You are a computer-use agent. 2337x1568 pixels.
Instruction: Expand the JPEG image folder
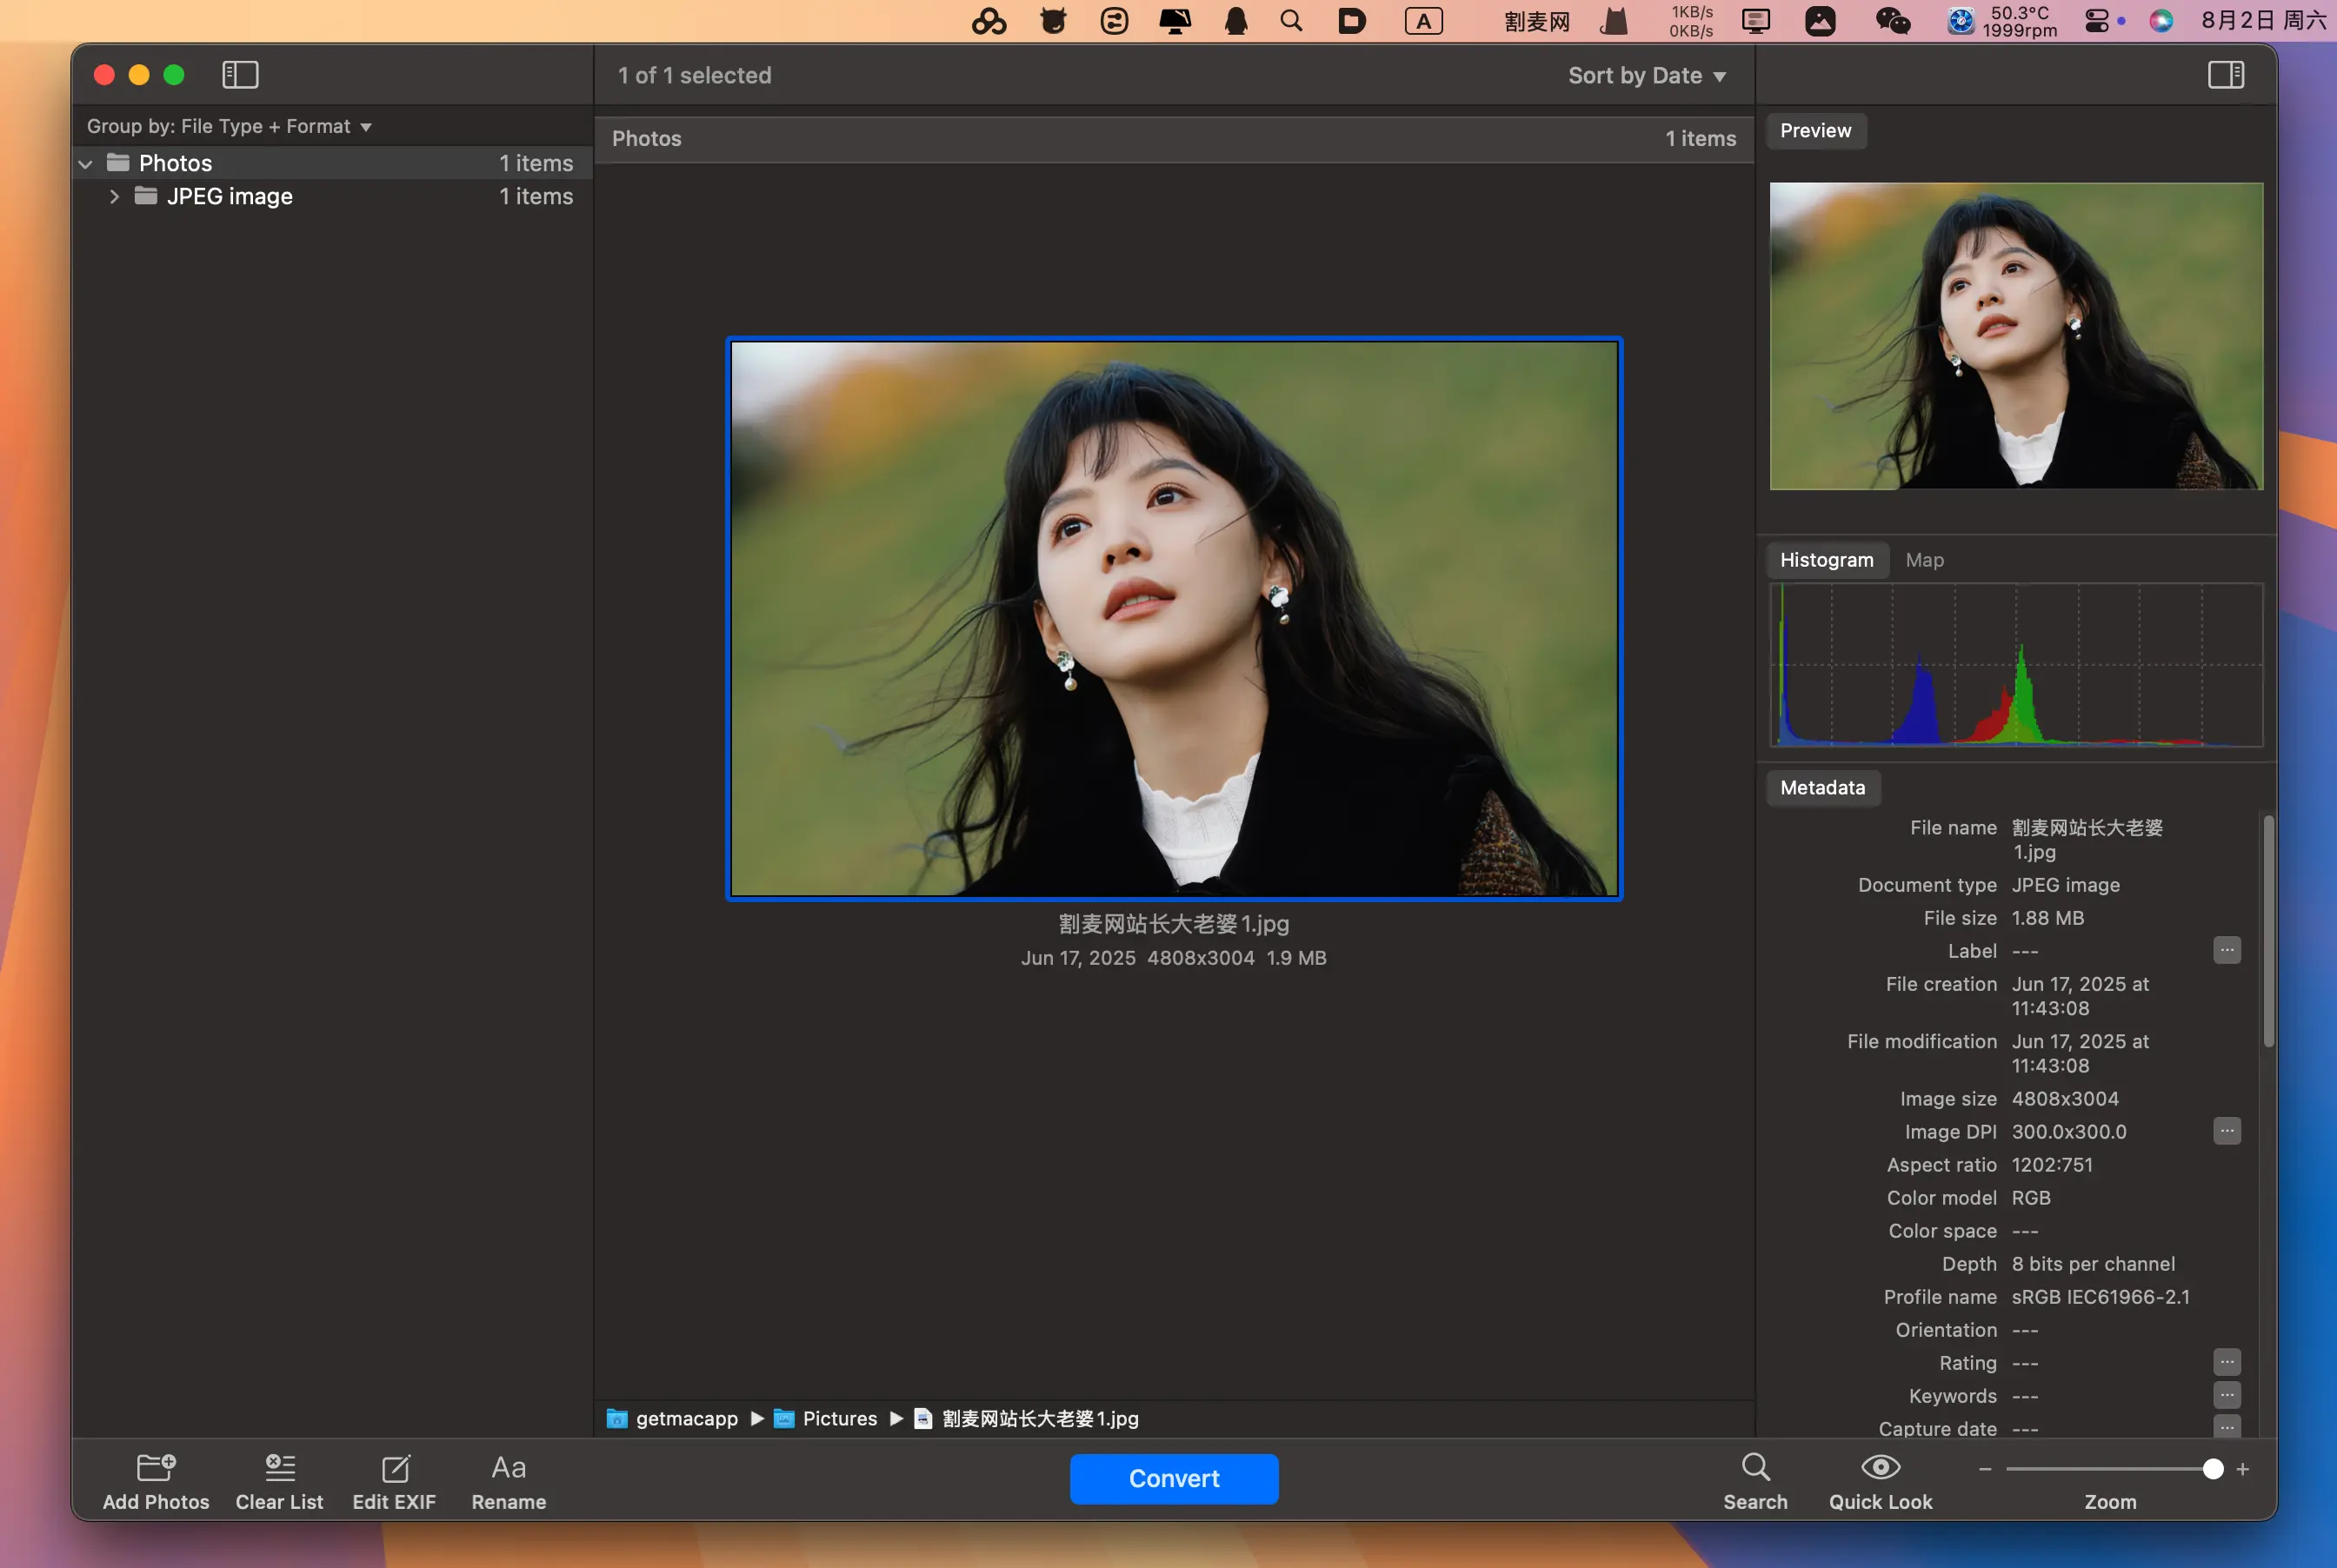coord(114,197)
